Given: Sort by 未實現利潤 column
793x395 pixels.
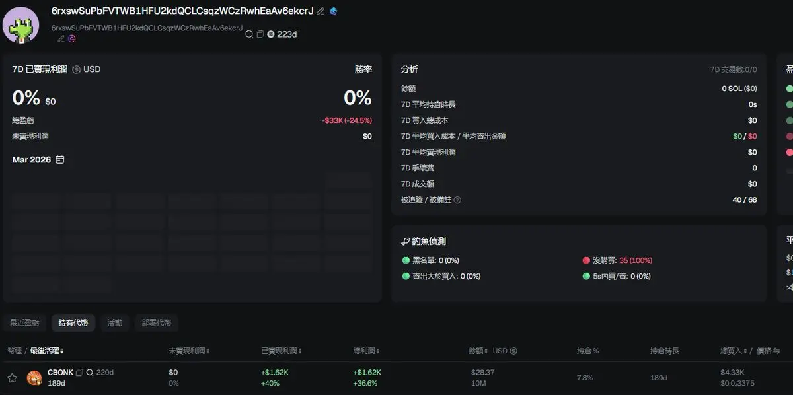Looking at the screenshot, I should pos(188,351).
